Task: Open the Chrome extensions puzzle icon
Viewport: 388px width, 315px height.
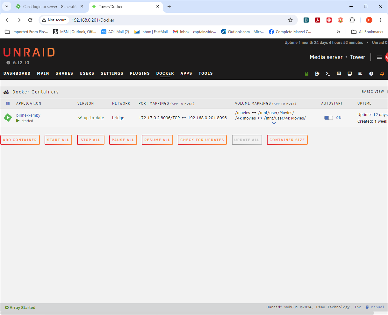Action: click(x=352, y=20)
